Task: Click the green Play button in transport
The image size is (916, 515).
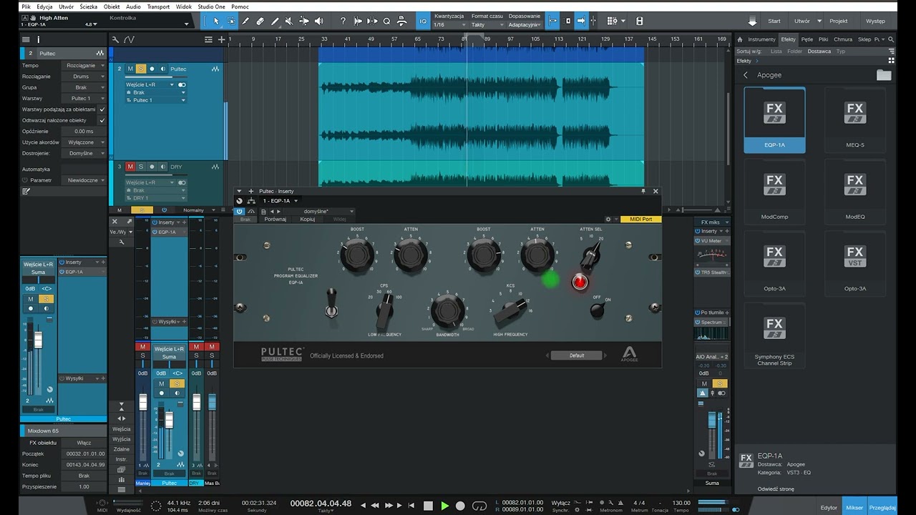Action: point(444,506)
